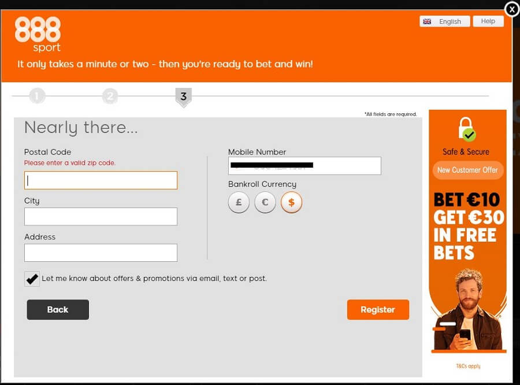Focus the Postal Code field
This screenshot has height=385, width=520.
(x=101, y=180)
